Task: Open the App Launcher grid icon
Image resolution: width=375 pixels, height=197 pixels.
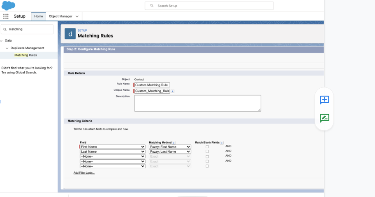Action: (x=6, y=16)
